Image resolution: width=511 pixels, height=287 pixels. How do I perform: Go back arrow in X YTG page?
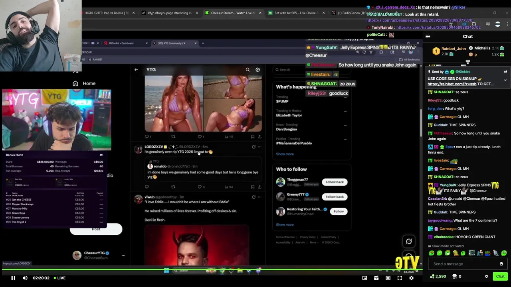point(136,70)
